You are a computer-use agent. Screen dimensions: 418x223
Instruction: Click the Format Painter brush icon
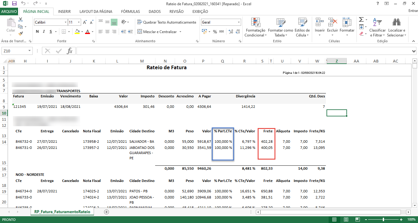(x=21, y=34)
